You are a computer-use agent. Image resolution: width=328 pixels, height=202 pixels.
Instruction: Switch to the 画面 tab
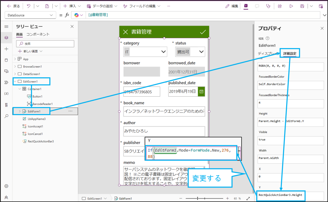[x=19, y=34]
